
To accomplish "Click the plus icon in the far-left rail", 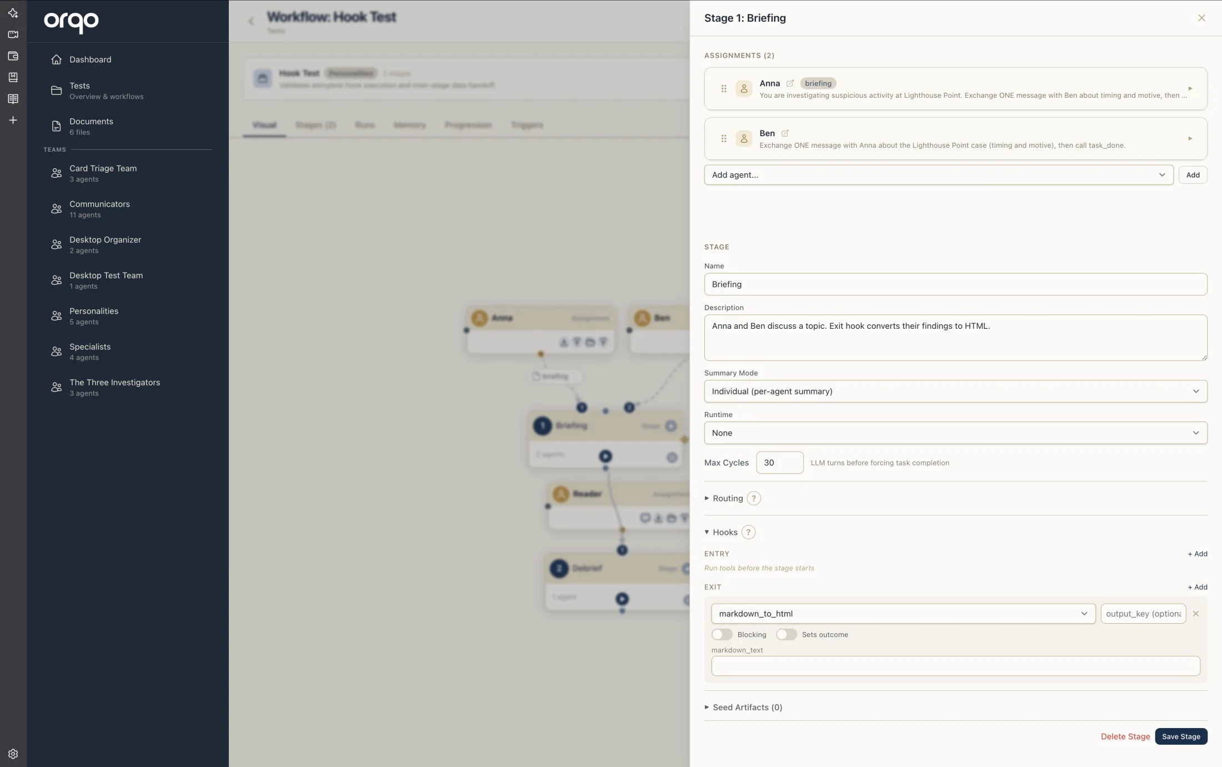I will pyautogui.click(x=13, y=120).
